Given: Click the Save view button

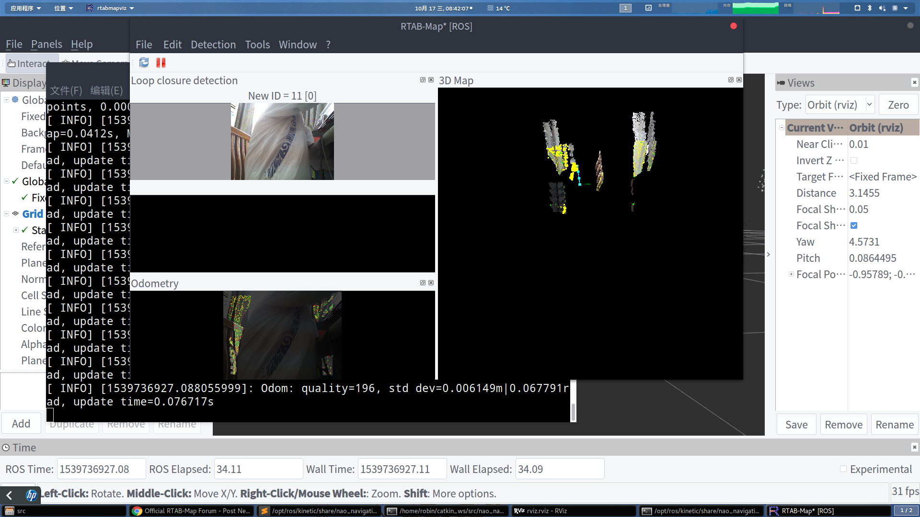Looking at the screenshot, I should coord(796,425).
